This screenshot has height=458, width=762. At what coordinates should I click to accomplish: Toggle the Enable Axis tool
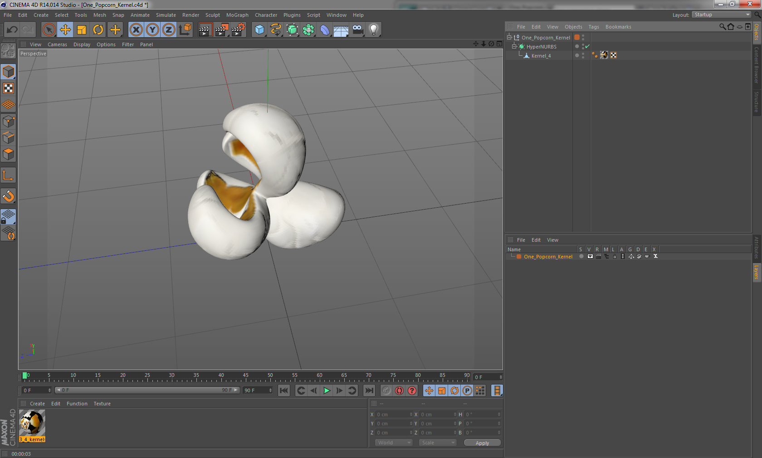pyautogui.click(x=8, y=175)
